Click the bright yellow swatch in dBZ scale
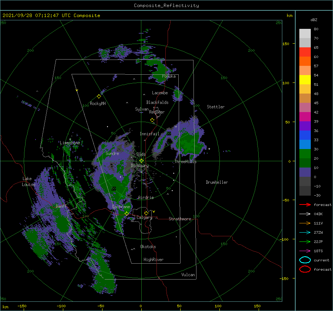This screenshot has height=311, width=333. (305, 80)
